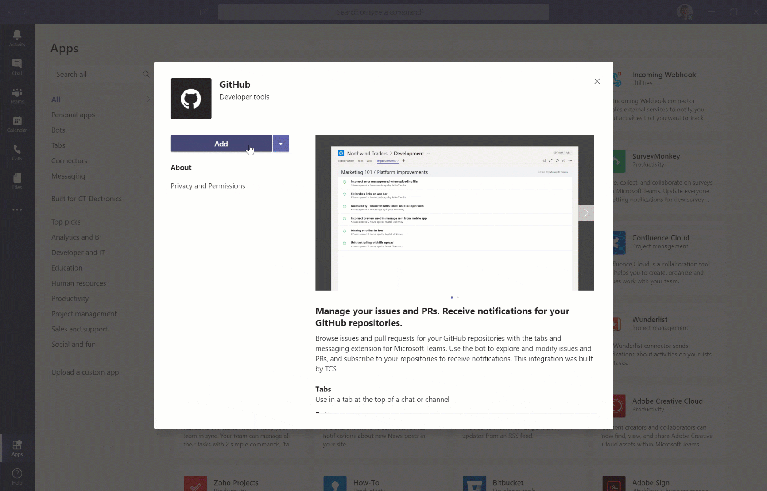Select the About section

(x=181, y=167)
